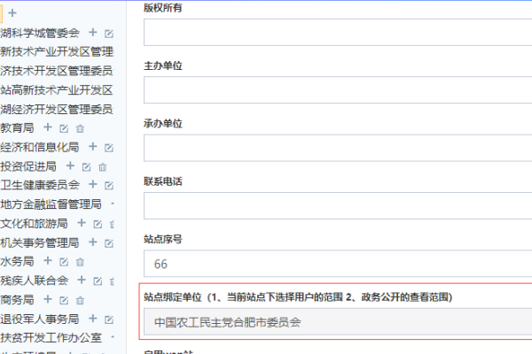Click into the 主办单位 text box
Viewport: 532px width, 354px height.
[337, 90]
